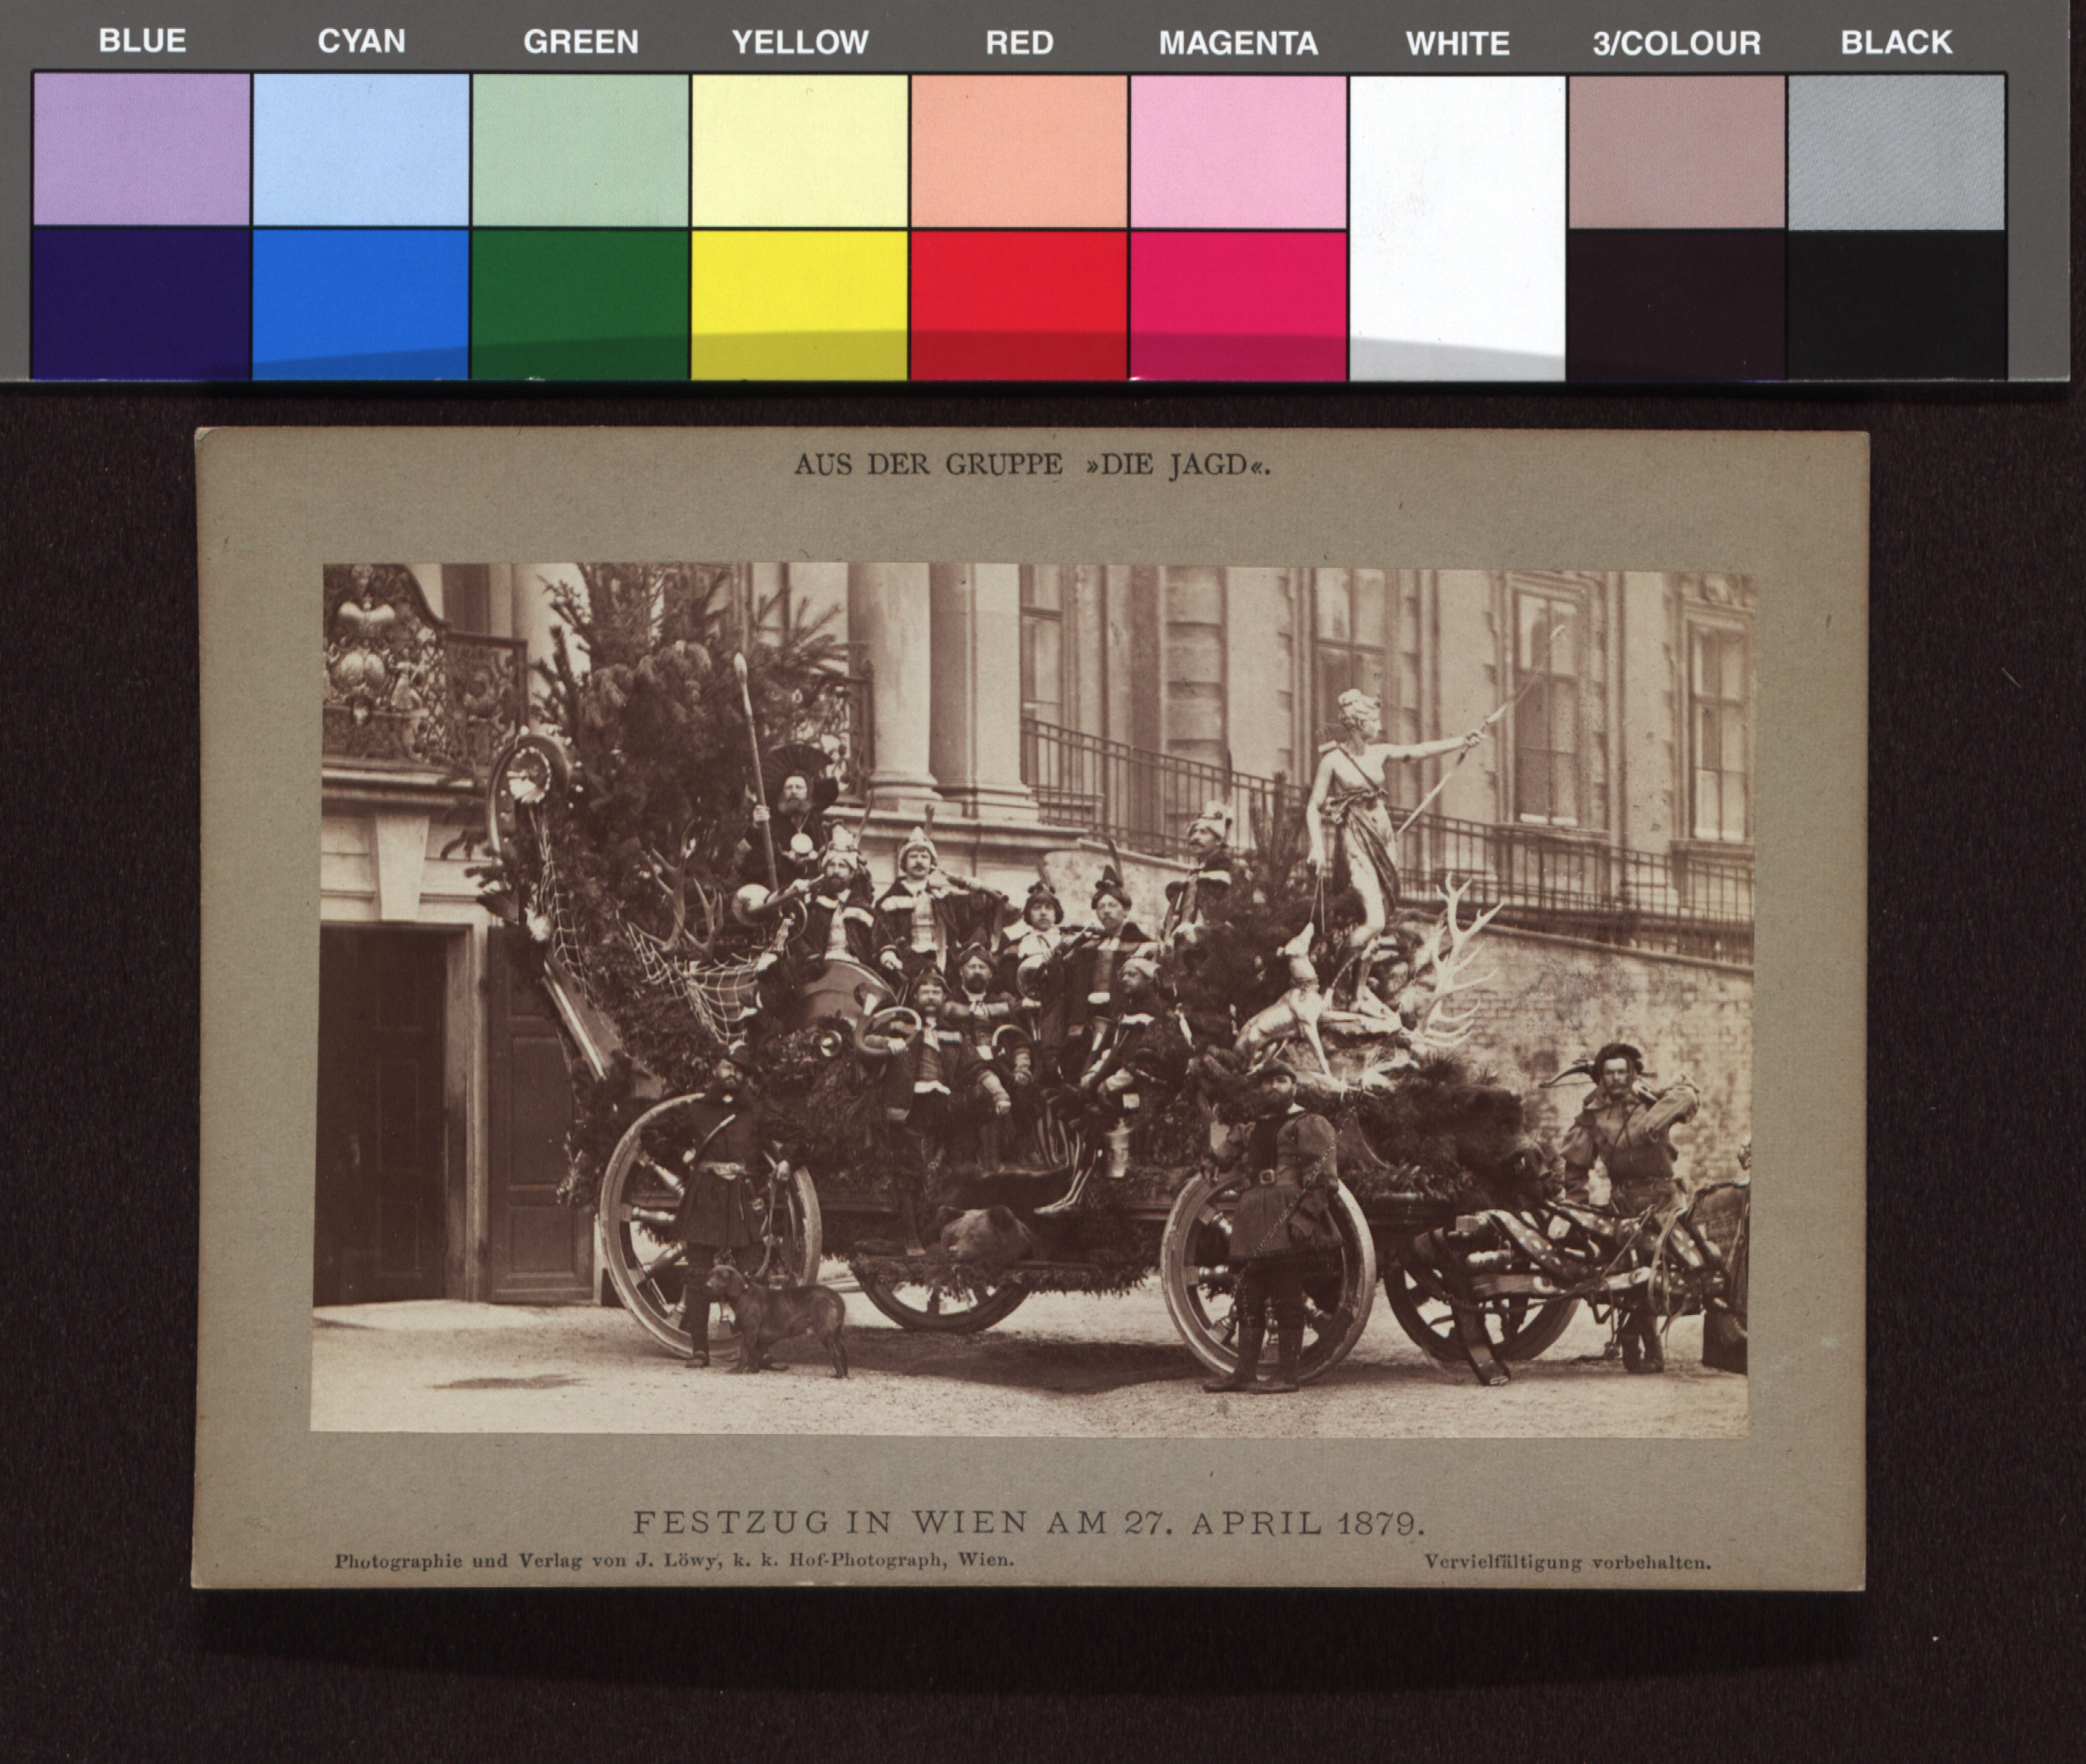Click the pale green swatch under GREEN

580,149
